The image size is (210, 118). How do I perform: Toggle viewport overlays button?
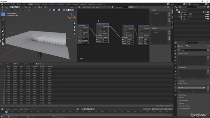pyautogui.click(x=59, y=10)
